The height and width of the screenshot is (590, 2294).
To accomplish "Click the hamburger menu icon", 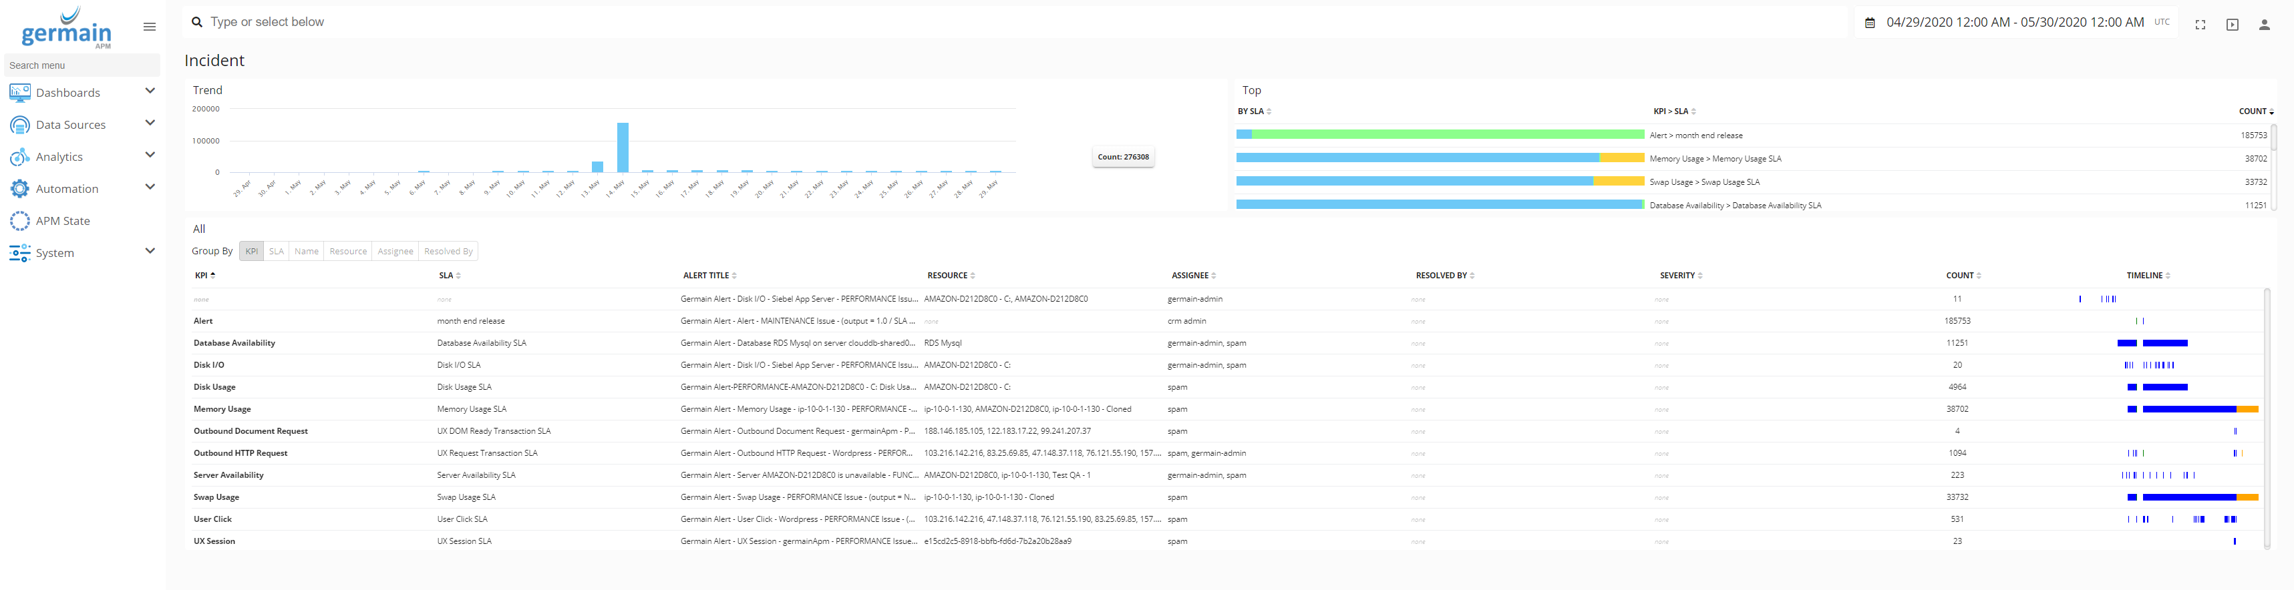I will point(150,27).
